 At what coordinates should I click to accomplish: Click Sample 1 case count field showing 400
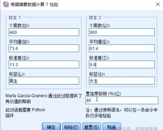tap(43, 32)
